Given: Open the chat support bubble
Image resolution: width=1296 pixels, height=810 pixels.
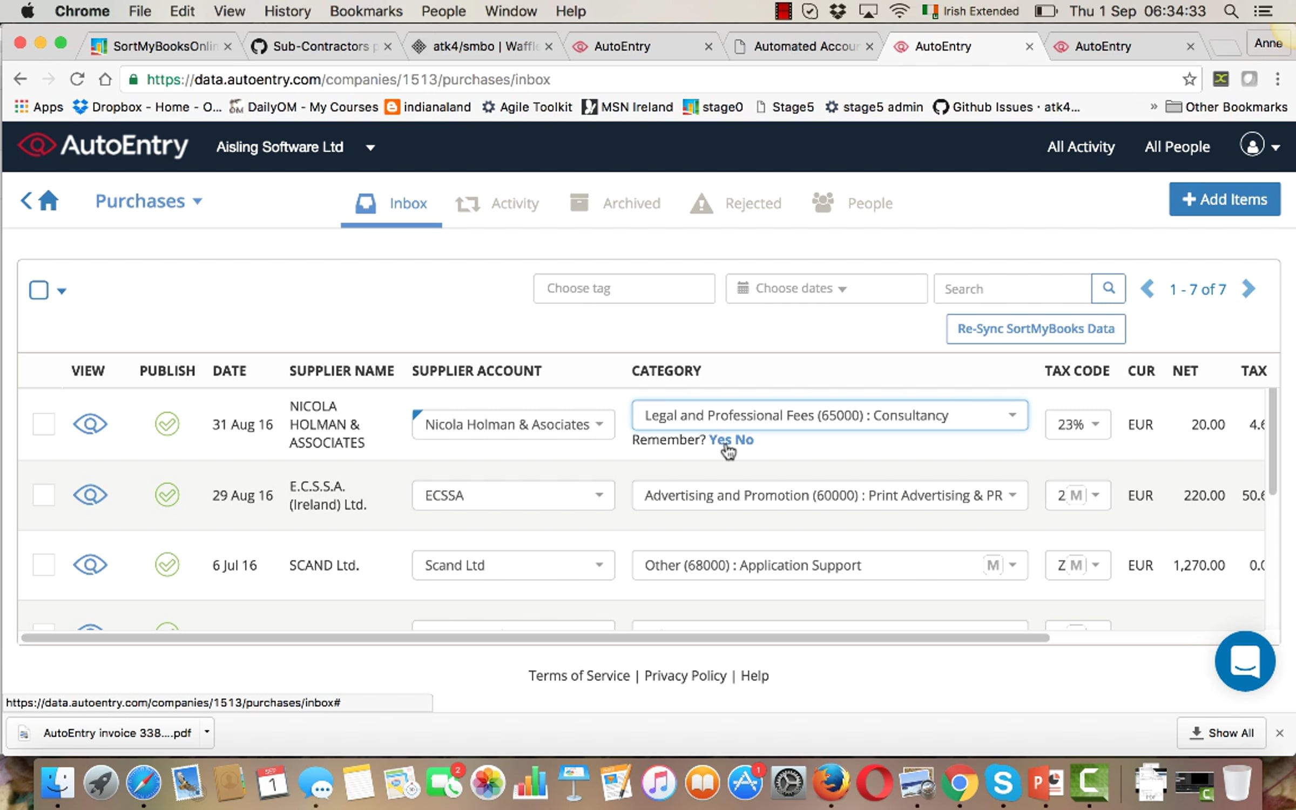Looking at the screenshot, I should pyautogui.click(x=1245, y=661).
